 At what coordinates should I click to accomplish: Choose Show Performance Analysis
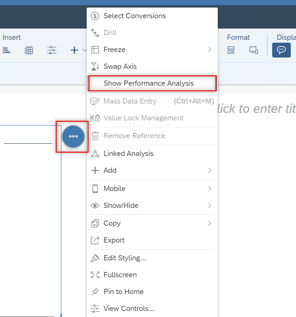pyautogui.click(x=152, y=83)
